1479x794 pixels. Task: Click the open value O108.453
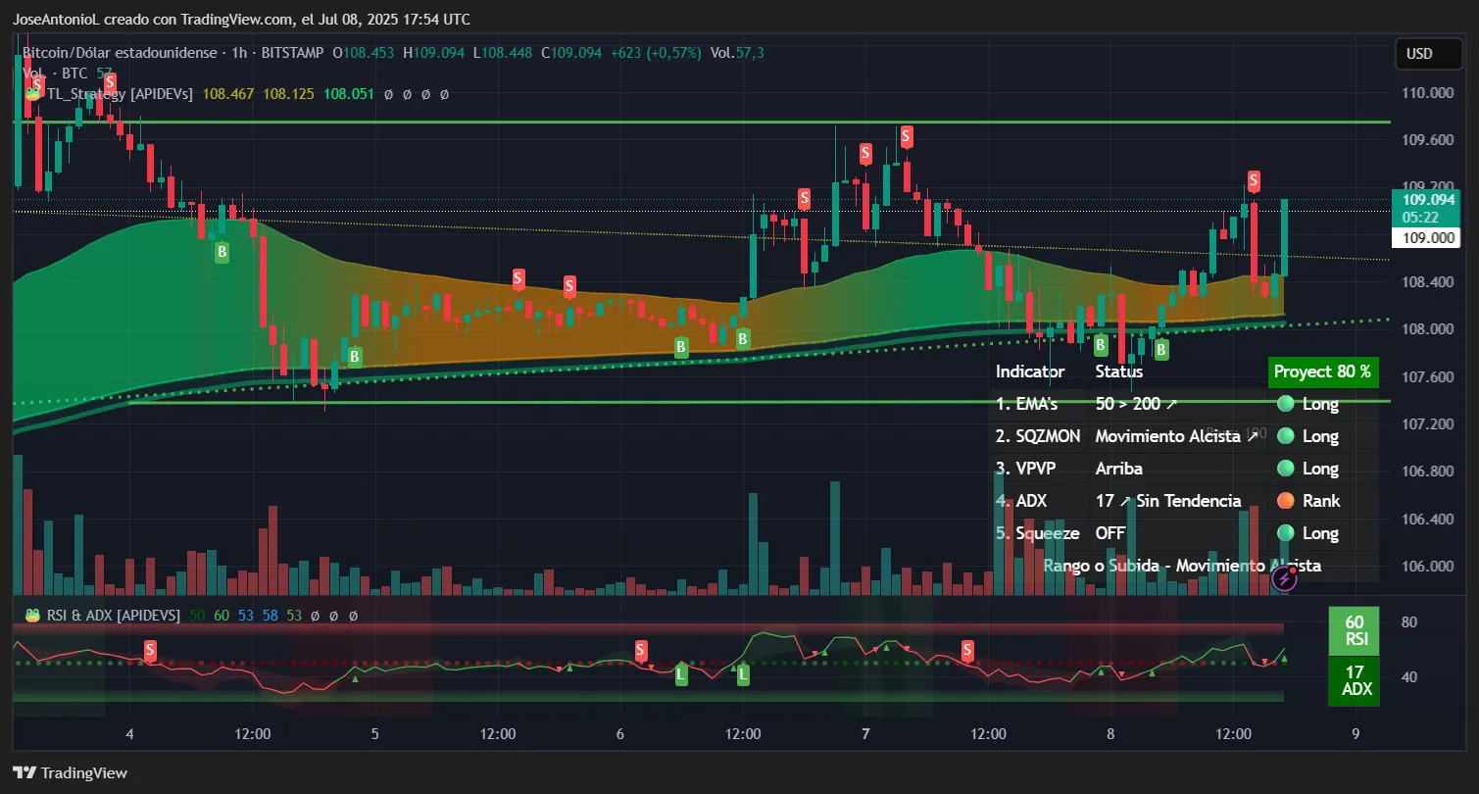pyautogui.click(x=364, y=53)
